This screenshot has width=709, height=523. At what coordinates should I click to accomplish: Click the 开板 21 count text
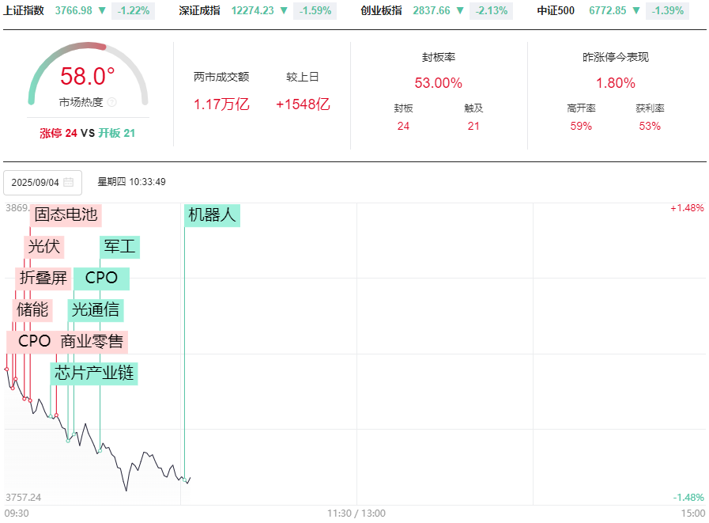117,133
